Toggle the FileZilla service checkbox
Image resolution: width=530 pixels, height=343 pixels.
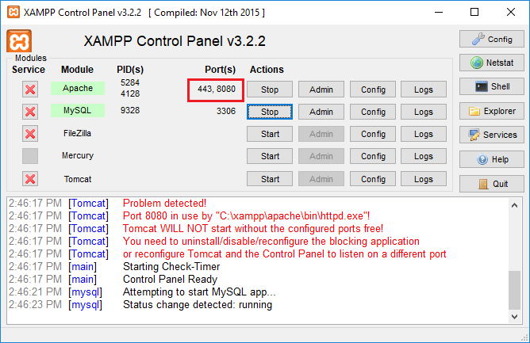click(x=30, y=134)
